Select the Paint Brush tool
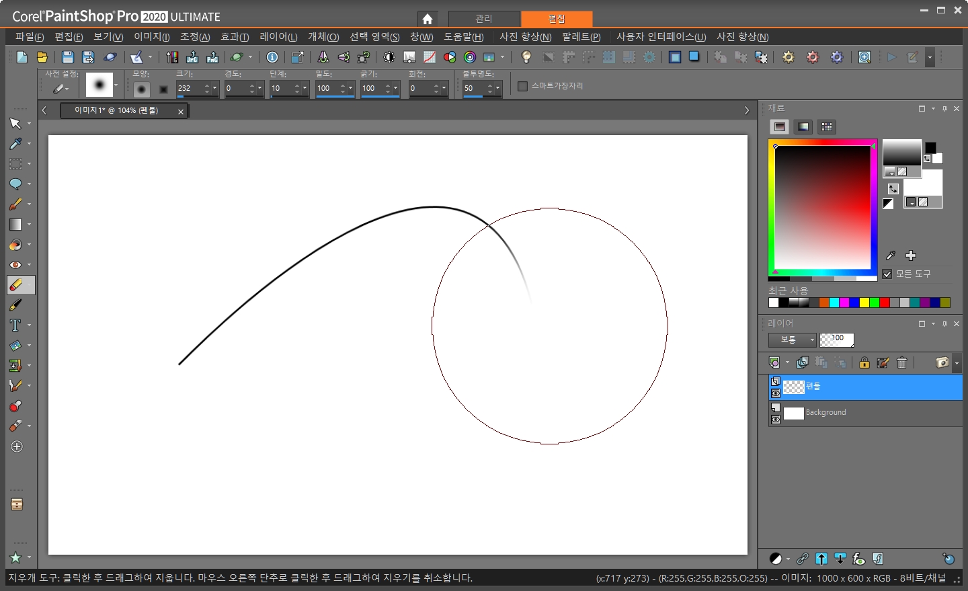This screenshot has height=591, width=968. [x=15, y=204]
